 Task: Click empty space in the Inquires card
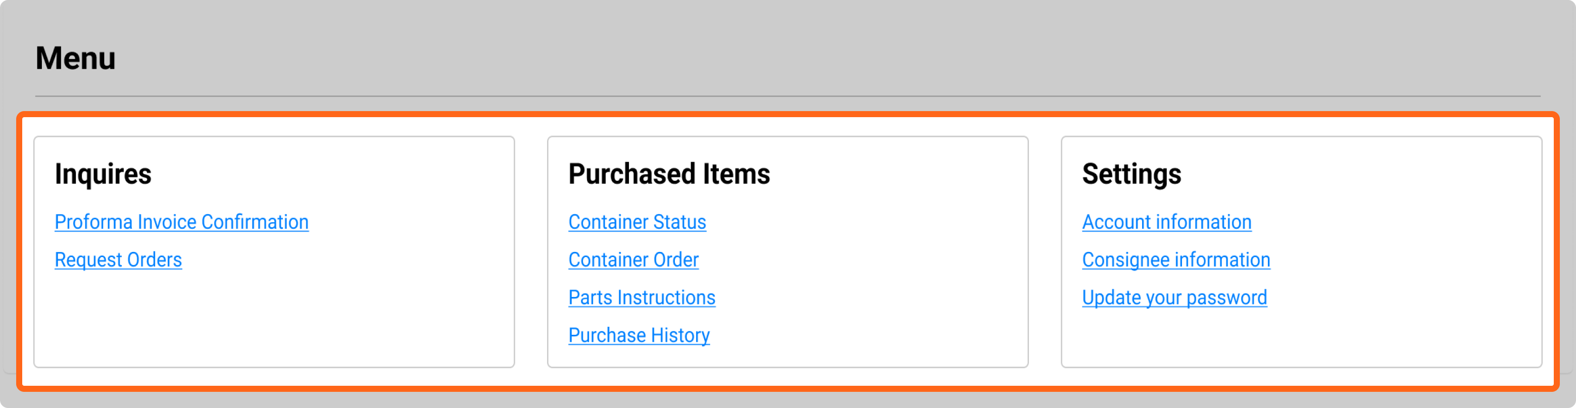[x=275, y=318]
